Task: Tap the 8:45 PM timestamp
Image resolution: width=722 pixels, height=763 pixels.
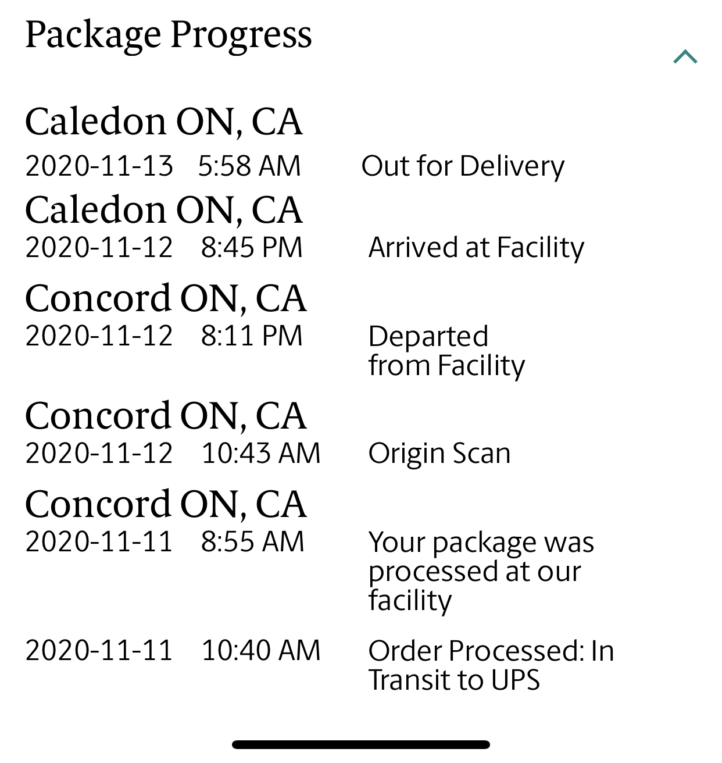Action: coord(252,248)
